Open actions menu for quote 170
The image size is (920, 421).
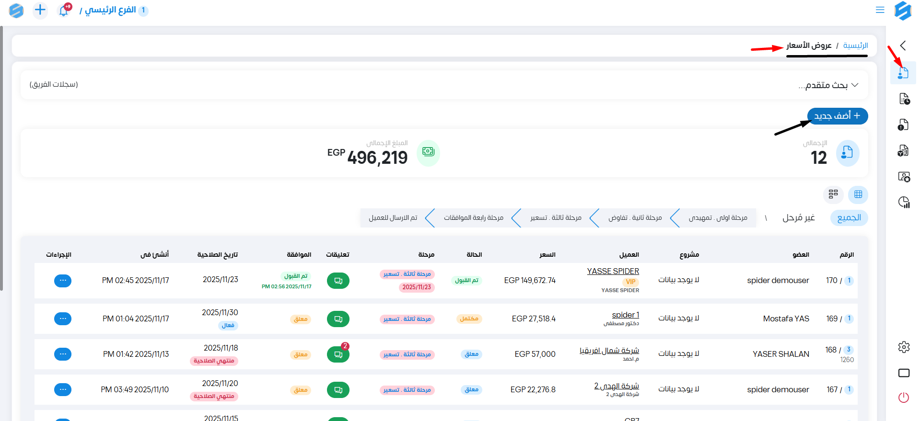[63, 281]
